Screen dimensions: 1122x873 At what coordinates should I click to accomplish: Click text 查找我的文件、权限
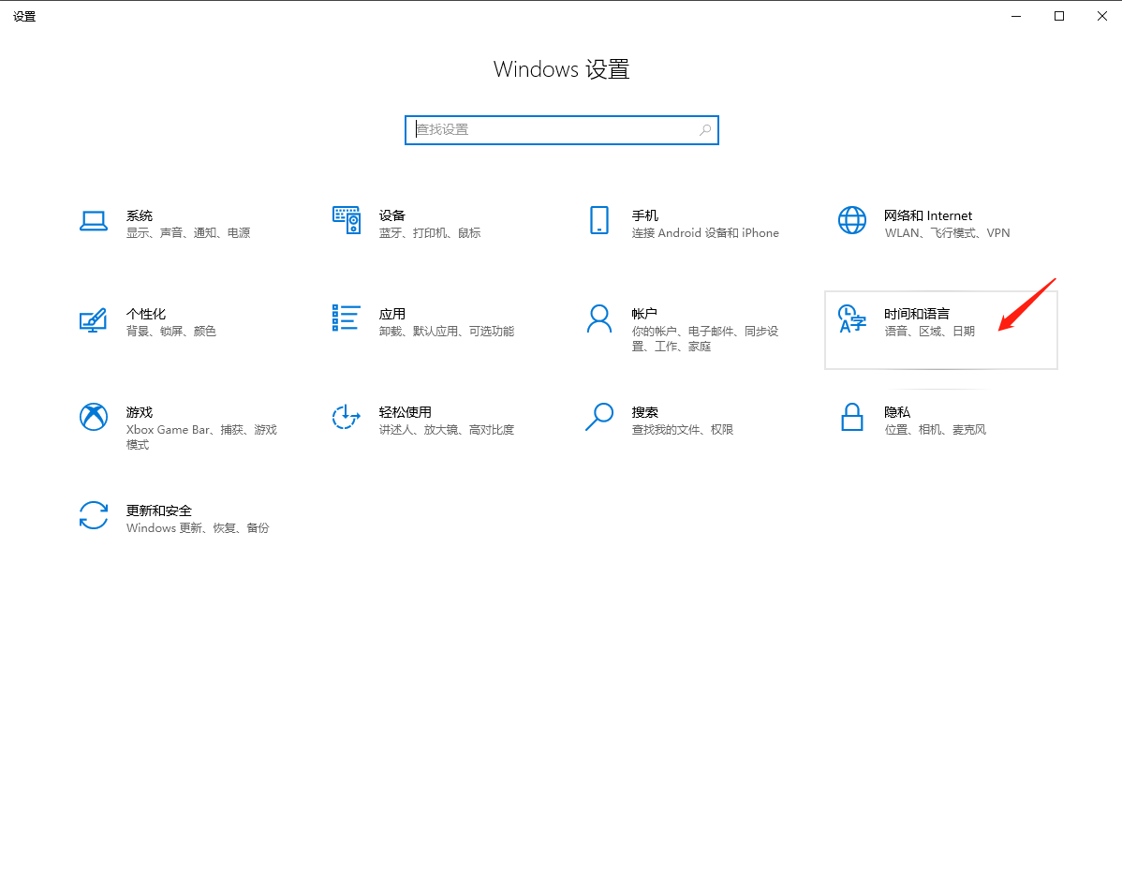682,429
